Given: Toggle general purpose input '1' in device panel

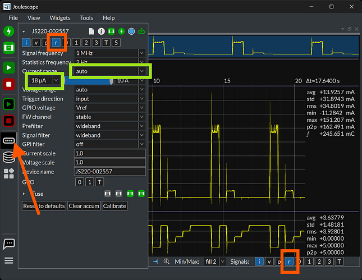Looking at the screenshot, I should pos(76,43).
